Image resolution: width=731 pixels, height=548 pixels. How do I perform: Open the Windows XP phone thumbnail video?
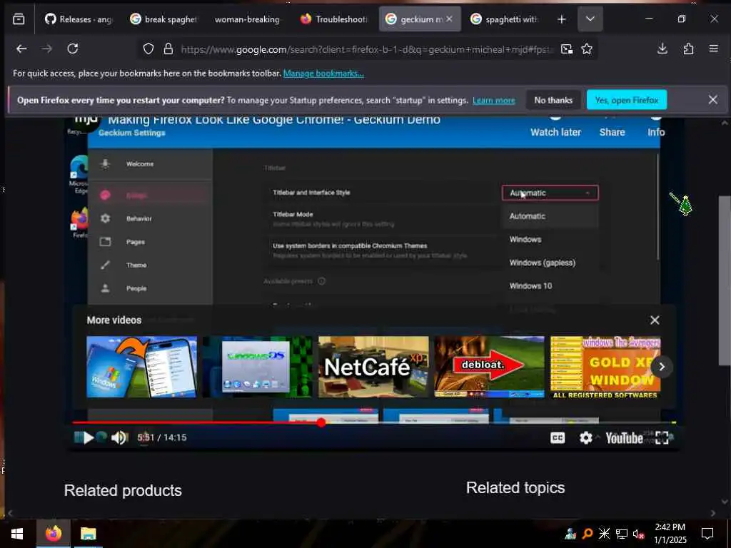click(x=142, y=367)
